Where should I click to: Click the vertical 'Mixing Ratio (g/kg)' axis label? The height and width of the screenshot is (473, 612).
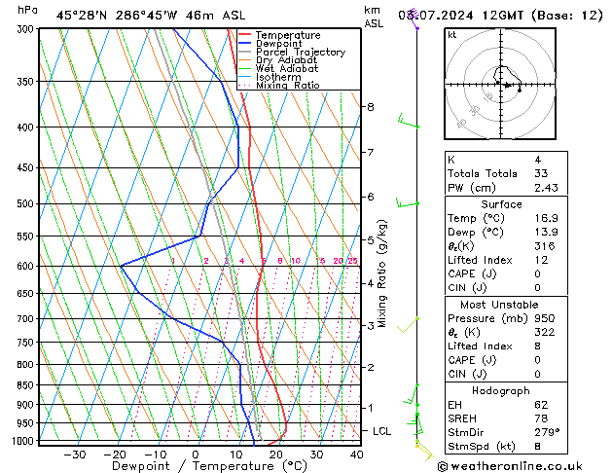tap(381, 273)
